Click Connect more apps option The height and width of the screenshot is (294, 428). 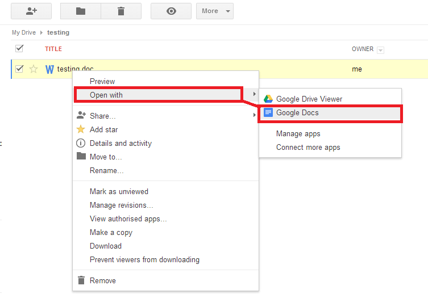pyautogui.click(x=308, y=147)
